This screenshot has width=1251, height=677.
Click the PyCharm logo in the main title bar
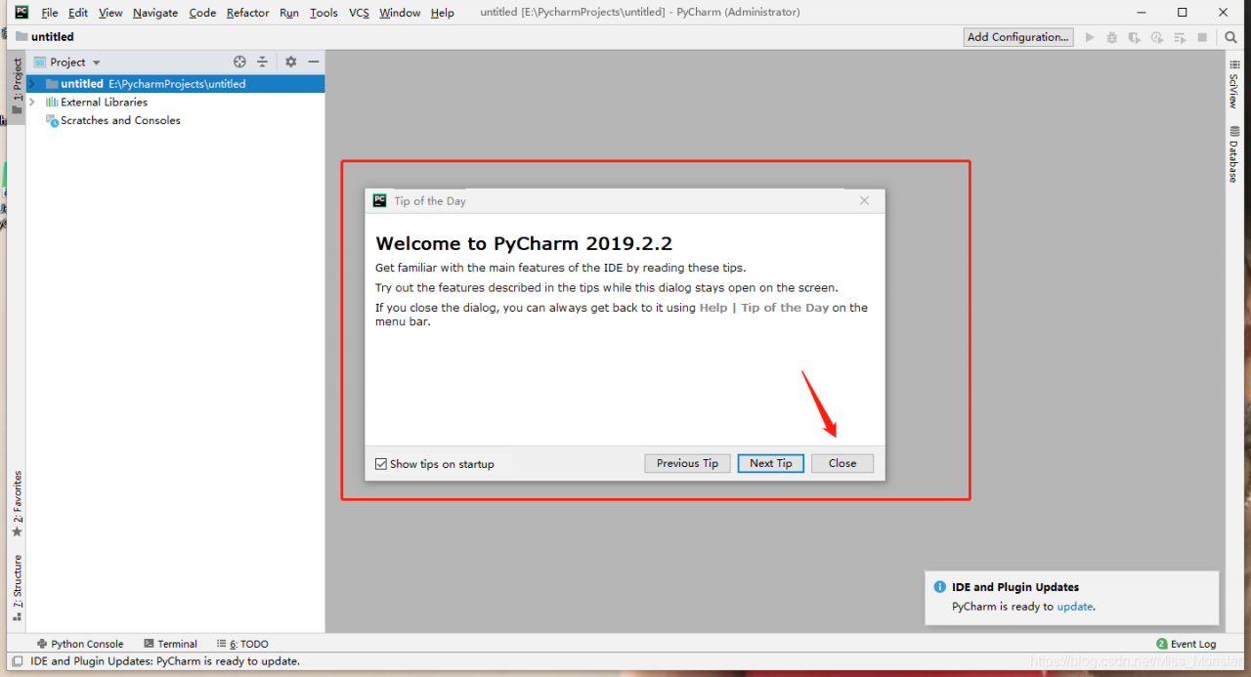click(22, 12)
